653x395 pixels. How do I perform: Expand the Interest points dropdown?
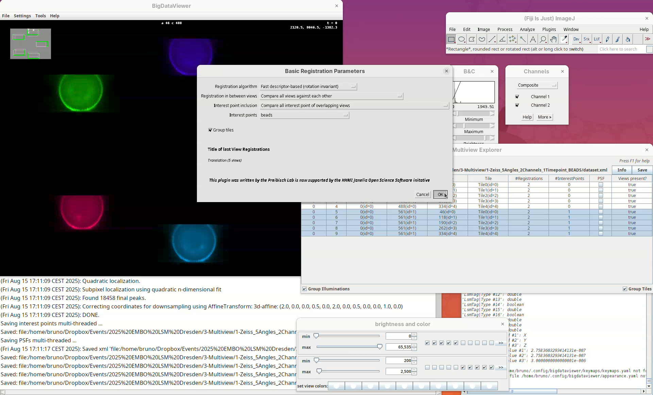[x=304, y=115]
